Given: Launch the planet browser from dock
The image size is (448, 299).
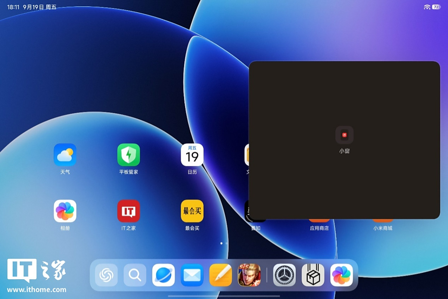Looking at the screenshot, I should click(x=164, y=275).
